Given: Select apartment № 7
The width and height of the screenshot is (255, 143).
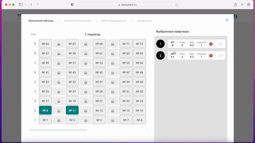Looking at the screenshot, I should tap(126, 120).
